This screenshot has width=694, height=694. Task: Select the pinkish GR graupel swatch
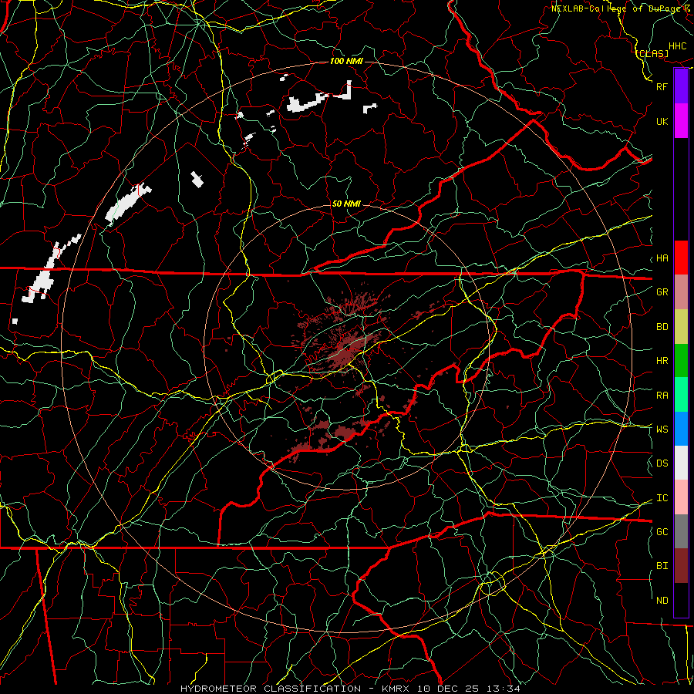click(x=681, y=291)
